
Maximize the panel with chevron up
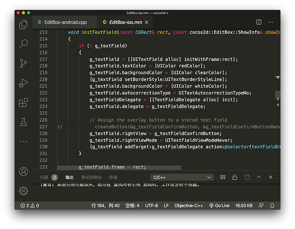[259, 177]
